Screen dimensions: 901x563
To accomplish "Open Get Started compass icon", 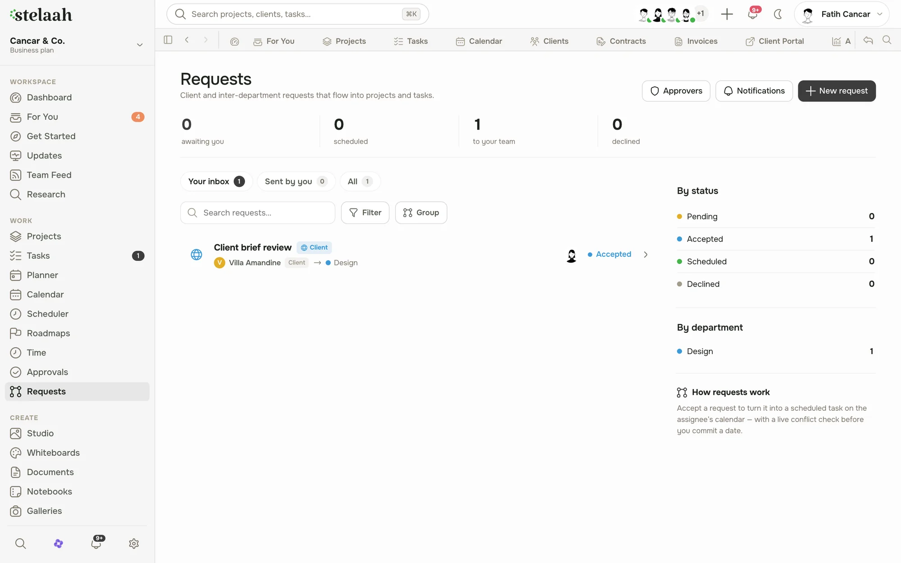I will click(x=16, y=136).
